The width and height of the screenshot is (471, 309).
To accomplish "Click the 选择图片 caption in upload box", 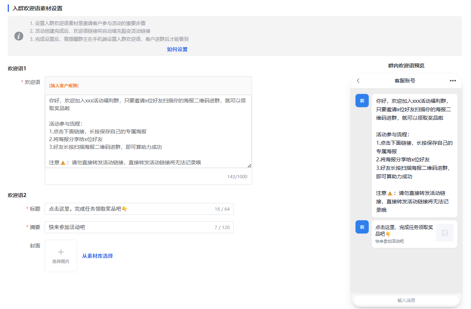I will tap(61, 261).
